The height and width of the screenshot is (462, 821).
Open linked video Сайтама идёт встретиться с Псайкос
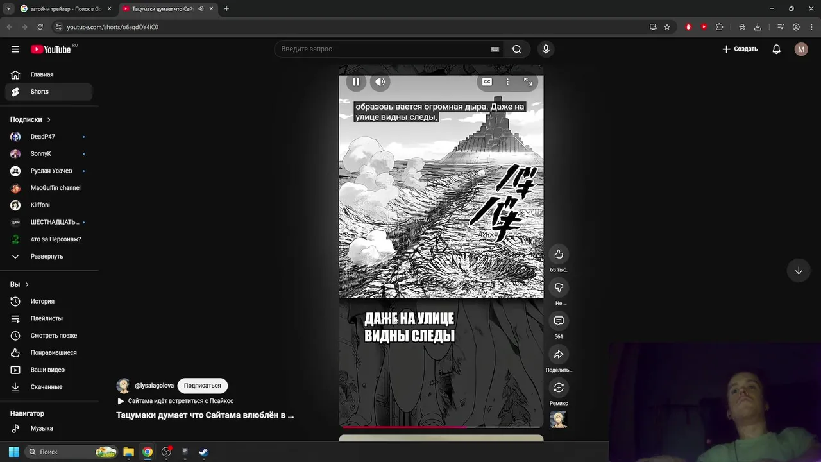click(x=175, y=401)
